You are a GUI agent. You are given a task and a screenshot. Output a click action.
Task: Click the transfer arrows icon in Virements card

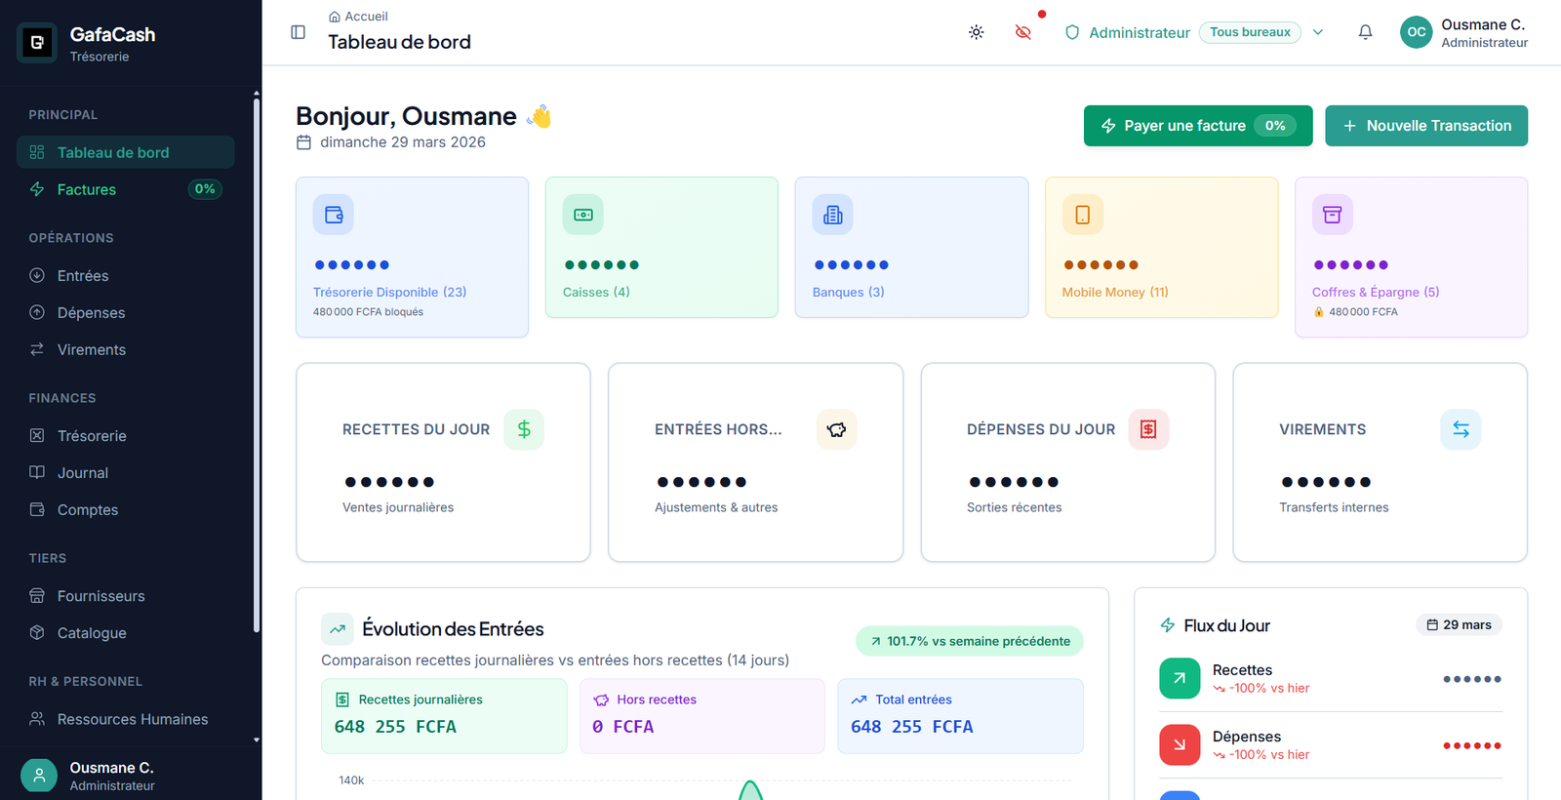(1461, 429)
